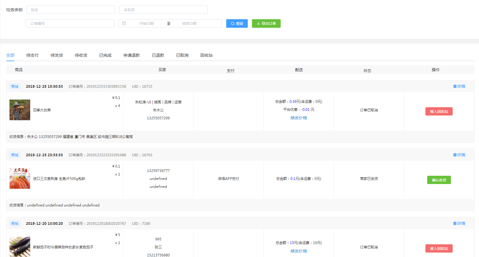The image size is (479, 257).
Task: Click timestamp 2019-12-23 23:33:33
Action: pyautogui.click(x=44, y=155)
